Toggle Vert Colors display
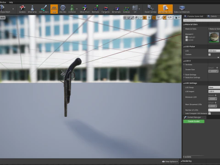 pos(44,9)
